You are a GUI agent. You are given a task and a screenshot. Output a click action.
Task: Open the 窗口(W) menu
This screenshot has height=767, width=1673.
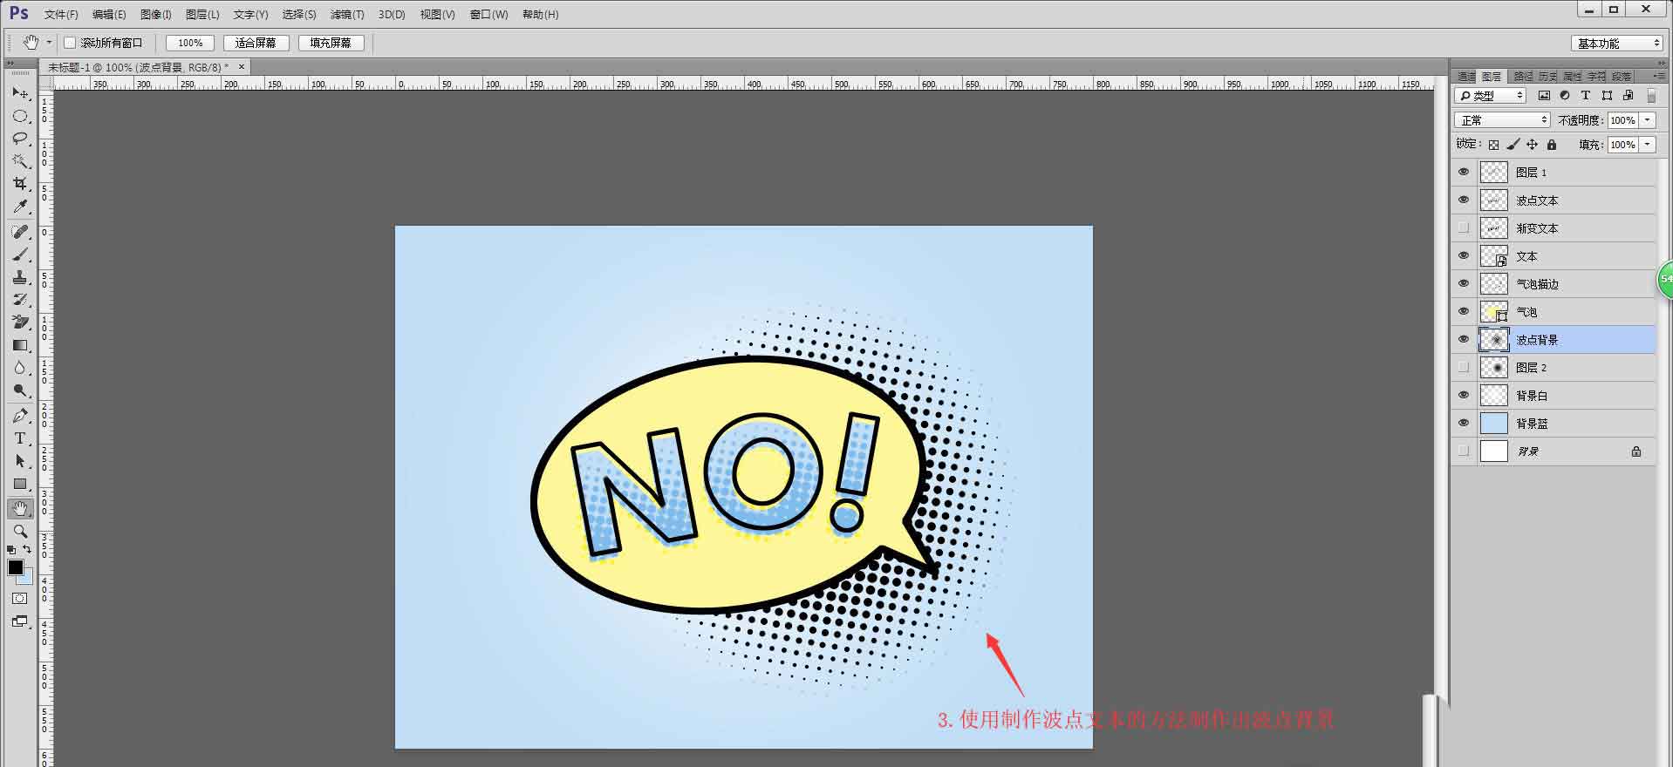coord(488,15)
